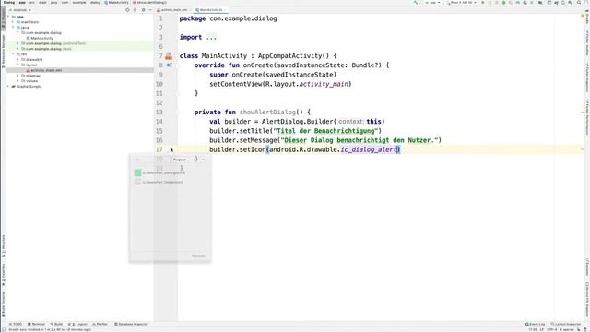The height and width of the screenshot is (332, 590).
Task: Expand the collapsed import statement
Action: (211, 37)
